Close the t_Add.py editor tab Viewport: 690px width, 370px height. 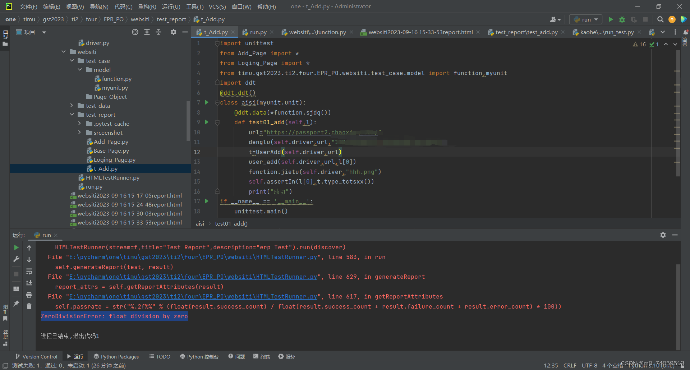[x=233, y=32]
